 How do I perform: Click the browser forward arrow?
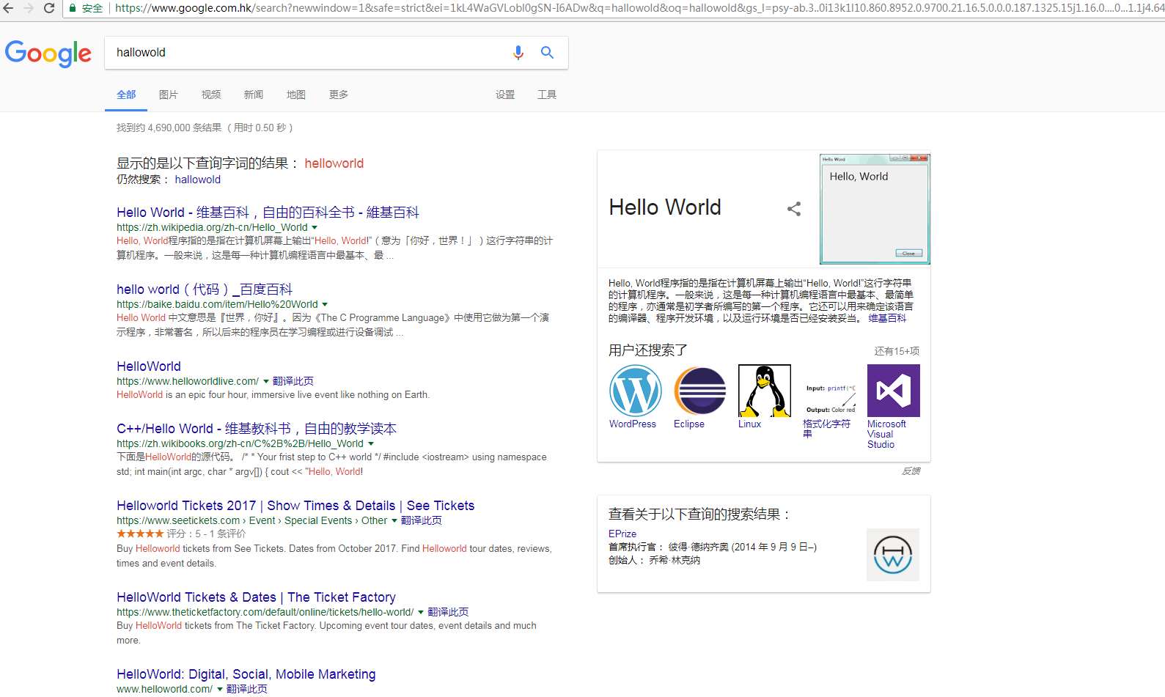coord(29,8)
